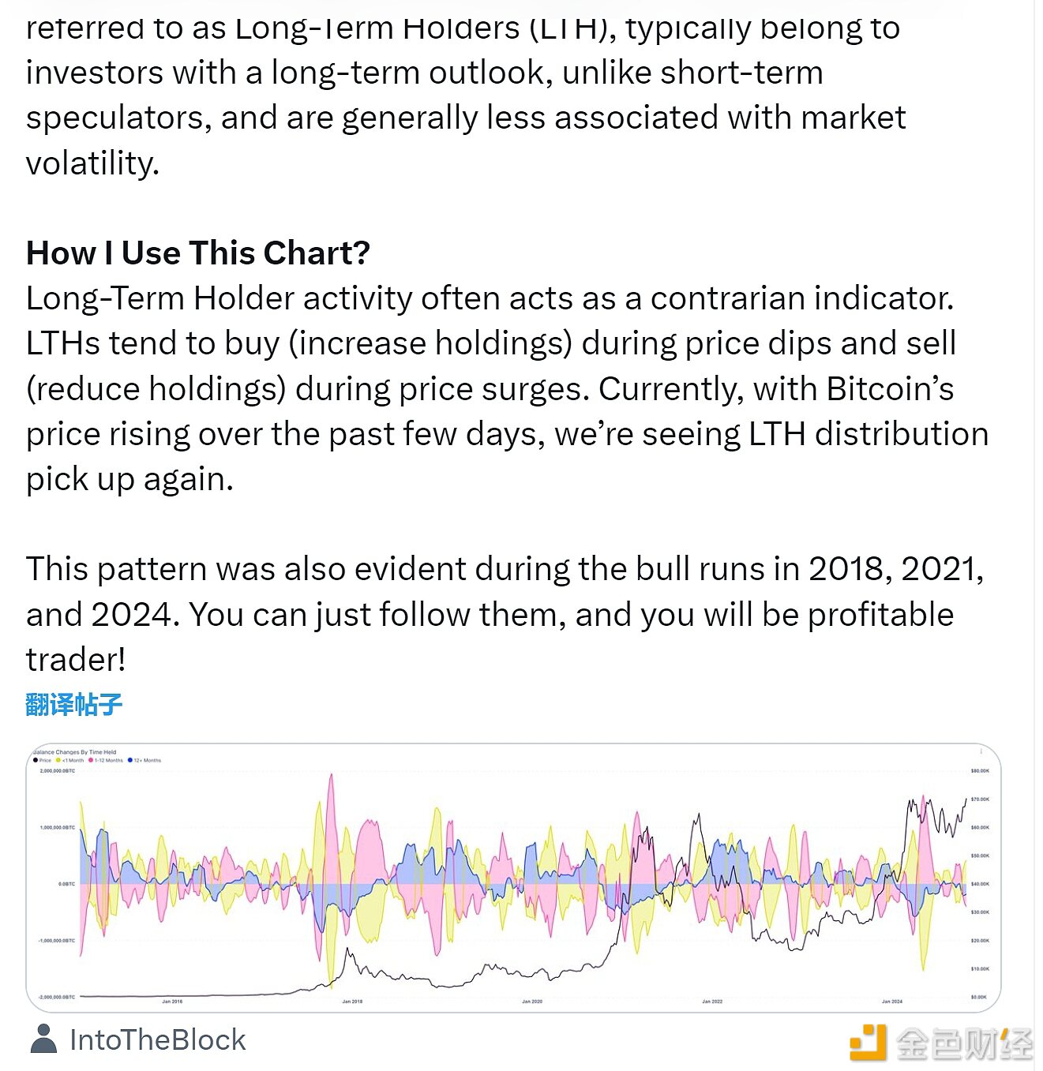Screen dimensions: 1043x1071
Task: Click the 金色财经 watermark text
Action: point(963,1043)
